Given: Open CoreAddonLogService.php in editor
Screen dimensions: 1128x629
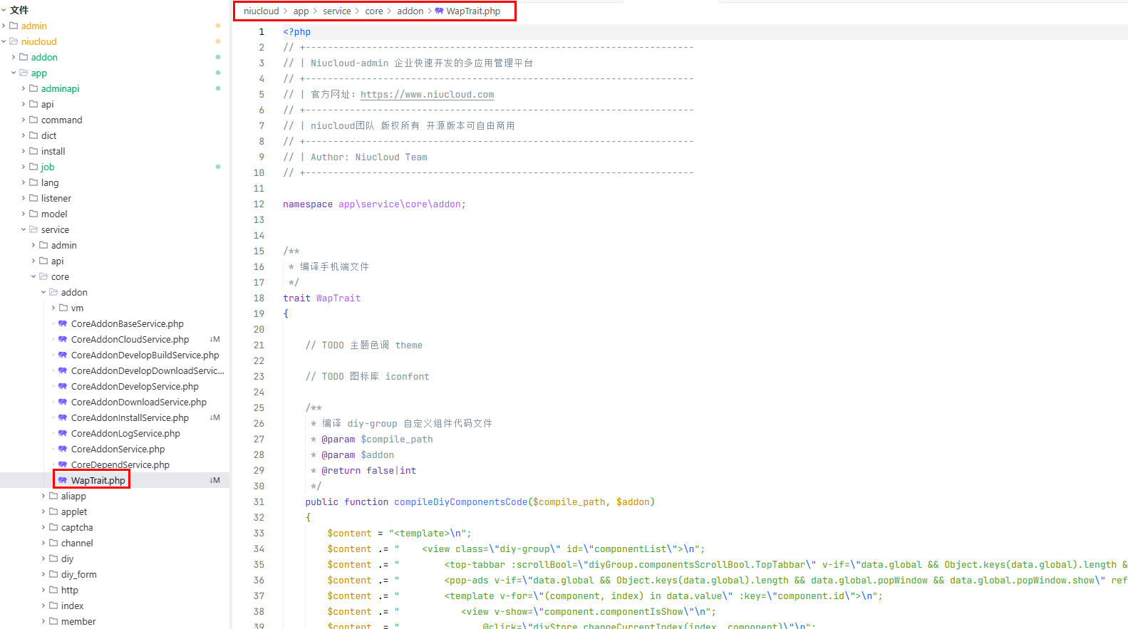Looking at the screenshot, I should [125, 434].
